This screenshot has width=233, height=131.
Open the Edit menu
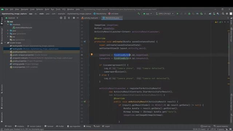(12, 9)
